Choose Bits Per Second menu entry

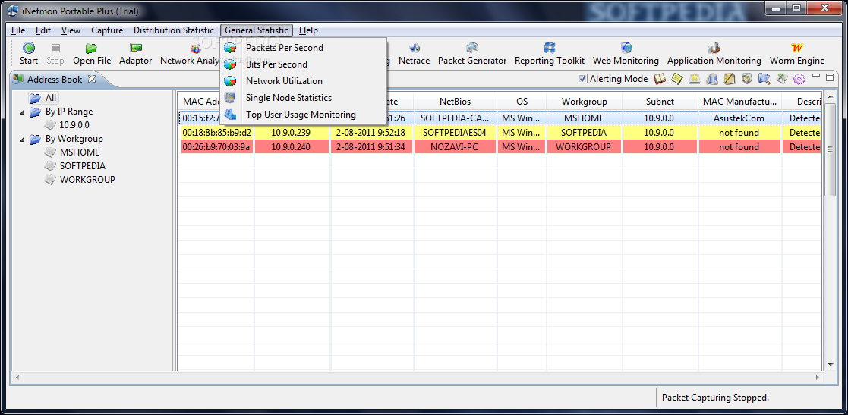click(303, 64)
